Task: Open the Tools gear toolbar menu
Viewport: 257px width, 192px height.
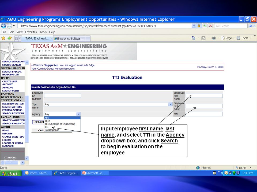Action: point(244,38)
